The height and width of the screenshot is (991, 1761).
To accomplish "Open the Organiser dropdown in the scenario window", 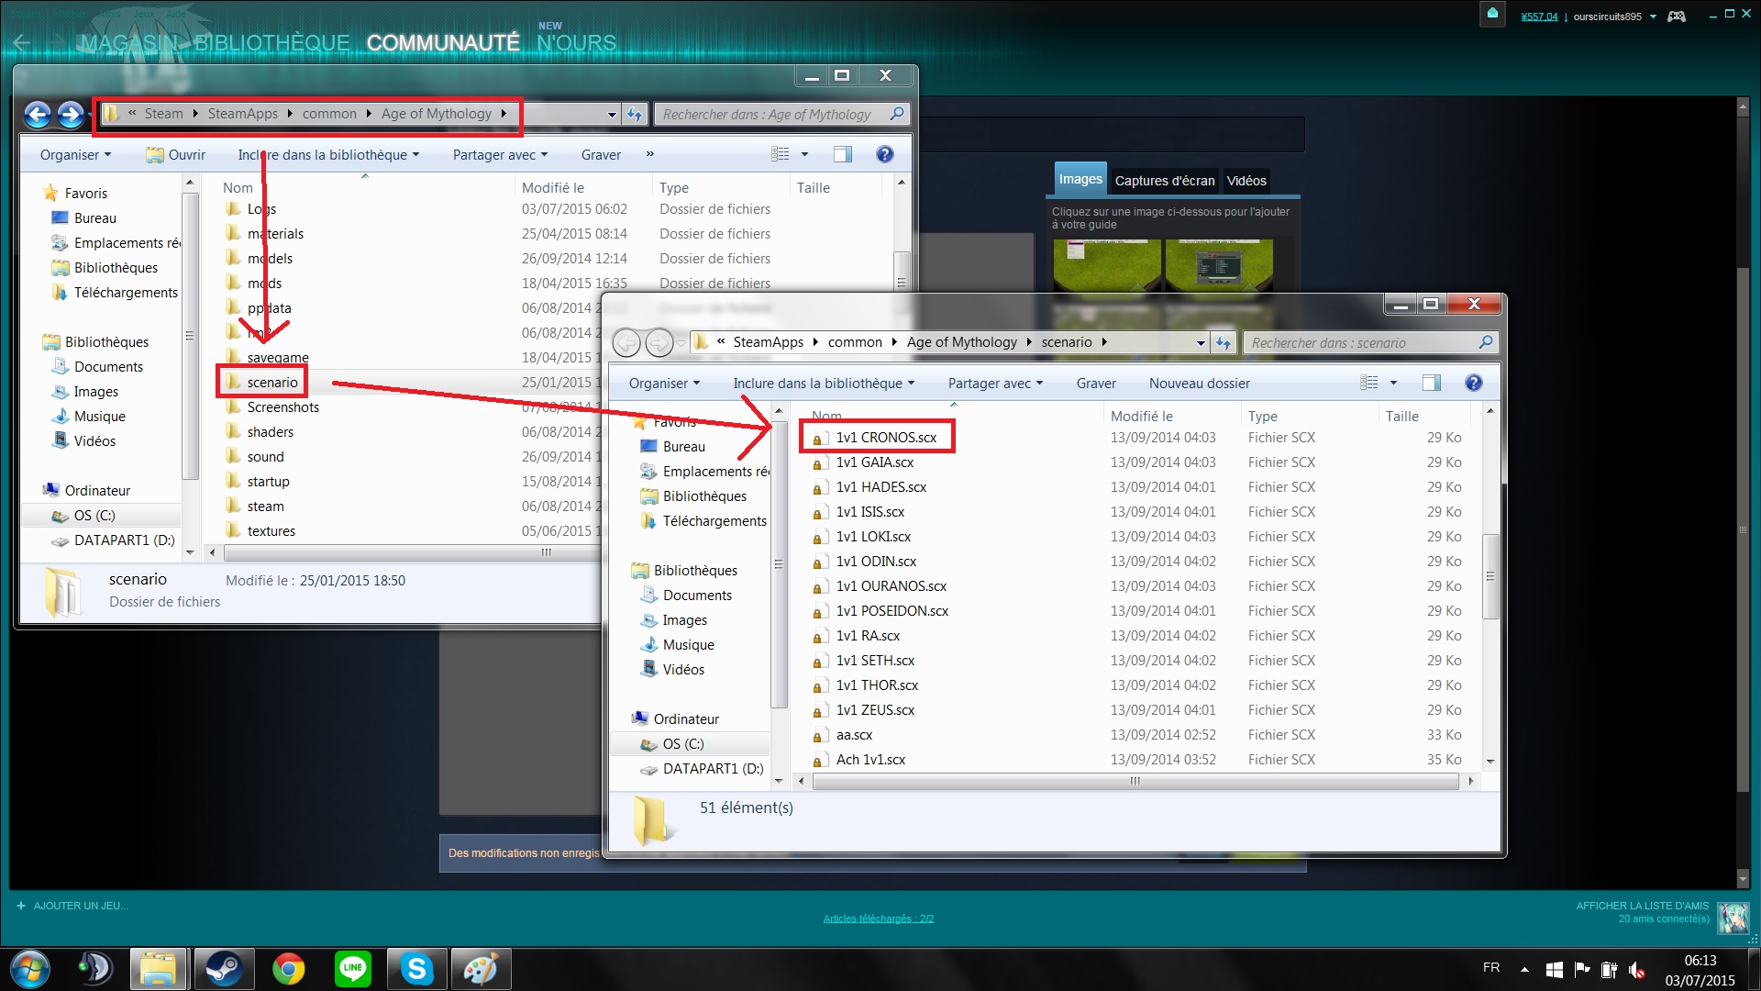I will 664,384.
